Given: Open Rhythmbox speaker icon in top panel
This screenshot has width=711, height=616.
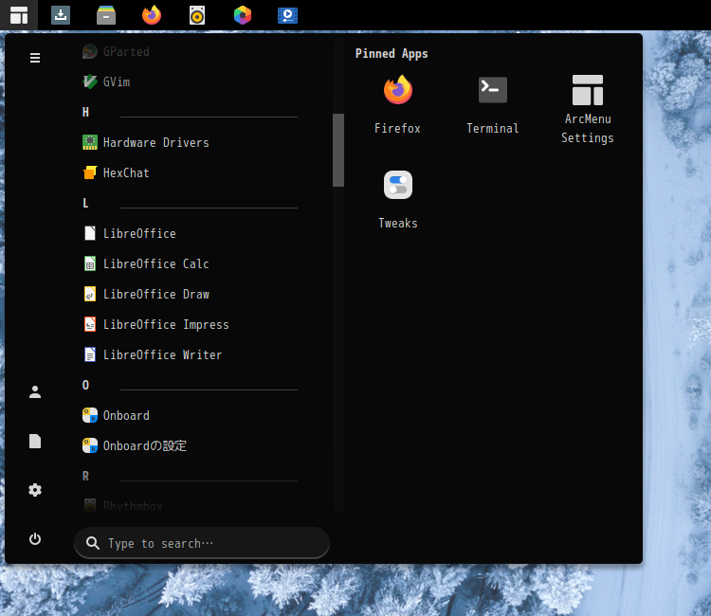Looking at the screenshot, I should point(197,15).
